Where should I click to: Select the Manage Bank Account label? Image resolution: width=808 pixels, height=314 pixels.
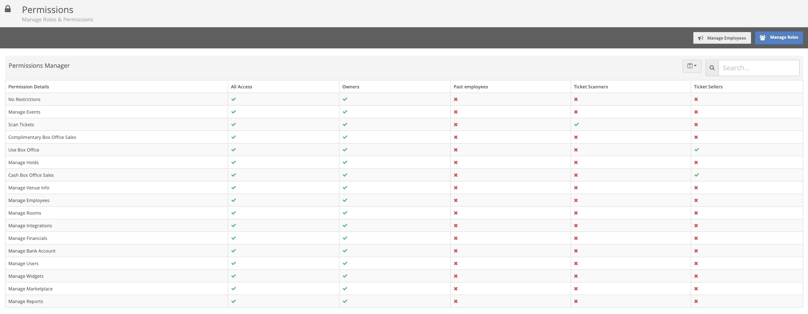pos(32,251)
